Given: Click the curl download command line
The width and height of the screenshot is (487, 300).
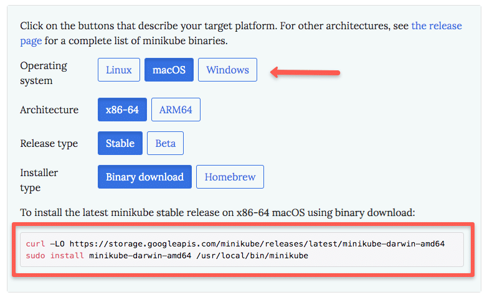Looking at the screenshot, I should [x=235, y=244].
